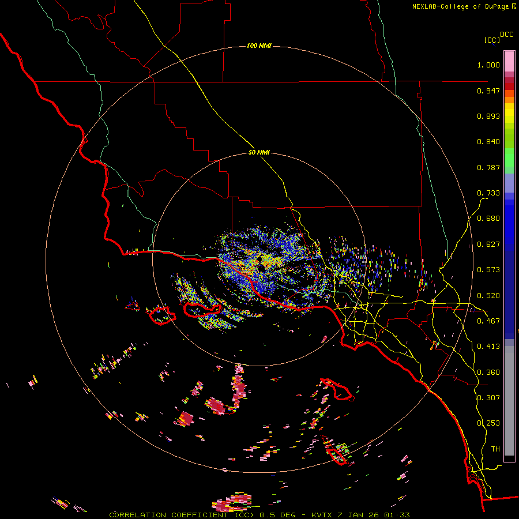Select the 0.947 scale value
519x519 pixels.
[x=488, y=91]
